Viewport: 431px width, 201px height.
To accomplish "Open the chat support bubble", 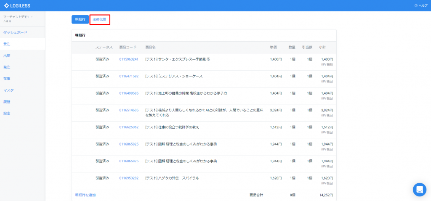I will tap(420, 190).
